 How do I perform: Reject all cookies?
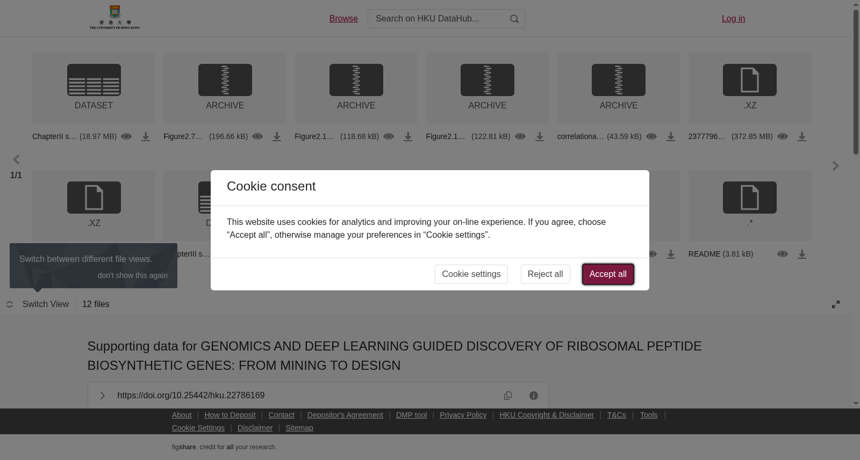[545, 274]
